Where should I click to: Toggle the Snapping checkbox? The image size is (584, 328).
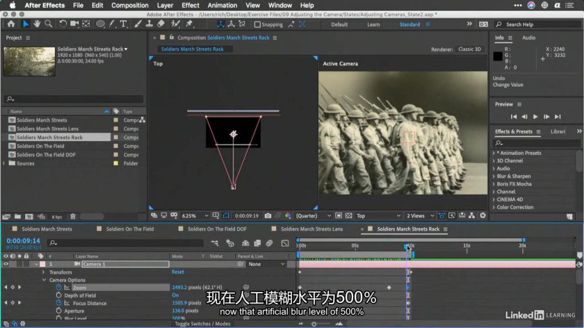point(257,24)
